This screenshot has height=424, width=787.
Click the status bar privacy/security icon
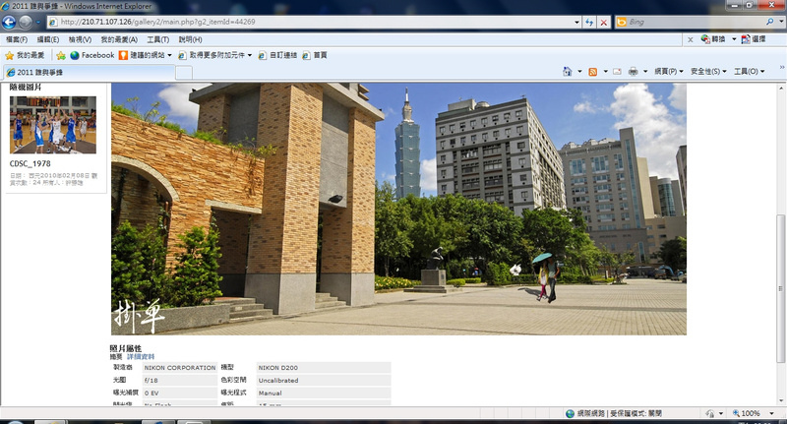pyautogui.click(x=710, y=413)
